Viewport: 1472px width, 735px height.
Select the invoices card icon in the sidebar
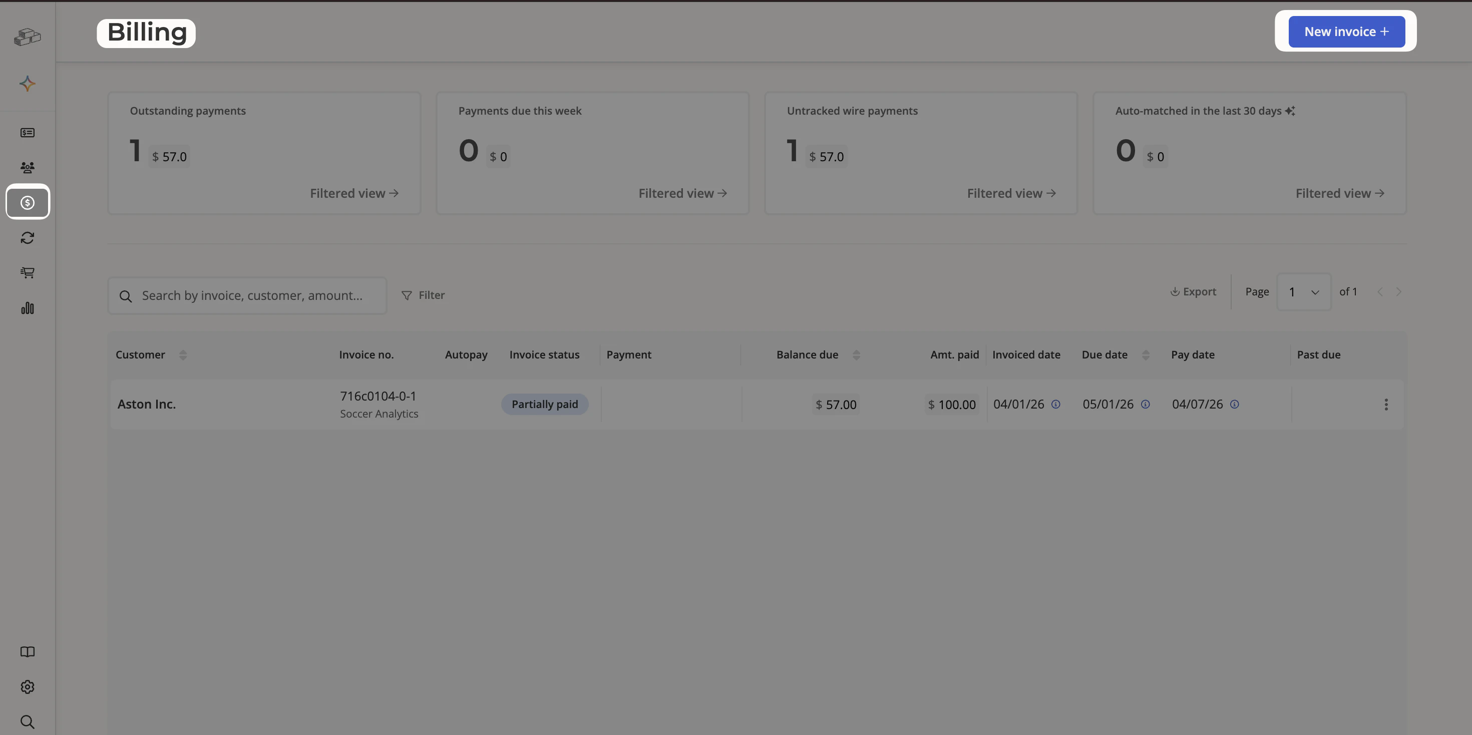[28, 132]
